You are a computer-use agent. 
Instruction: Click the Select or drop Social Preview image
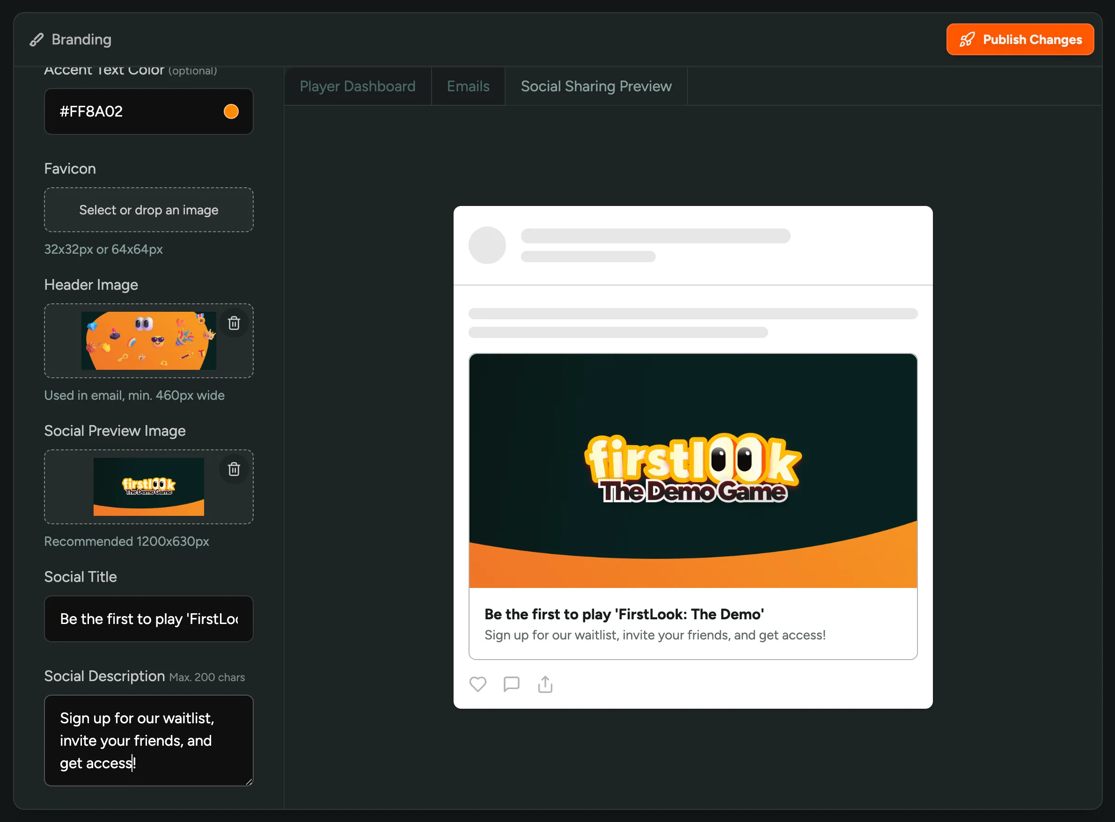tap(148, 487)
